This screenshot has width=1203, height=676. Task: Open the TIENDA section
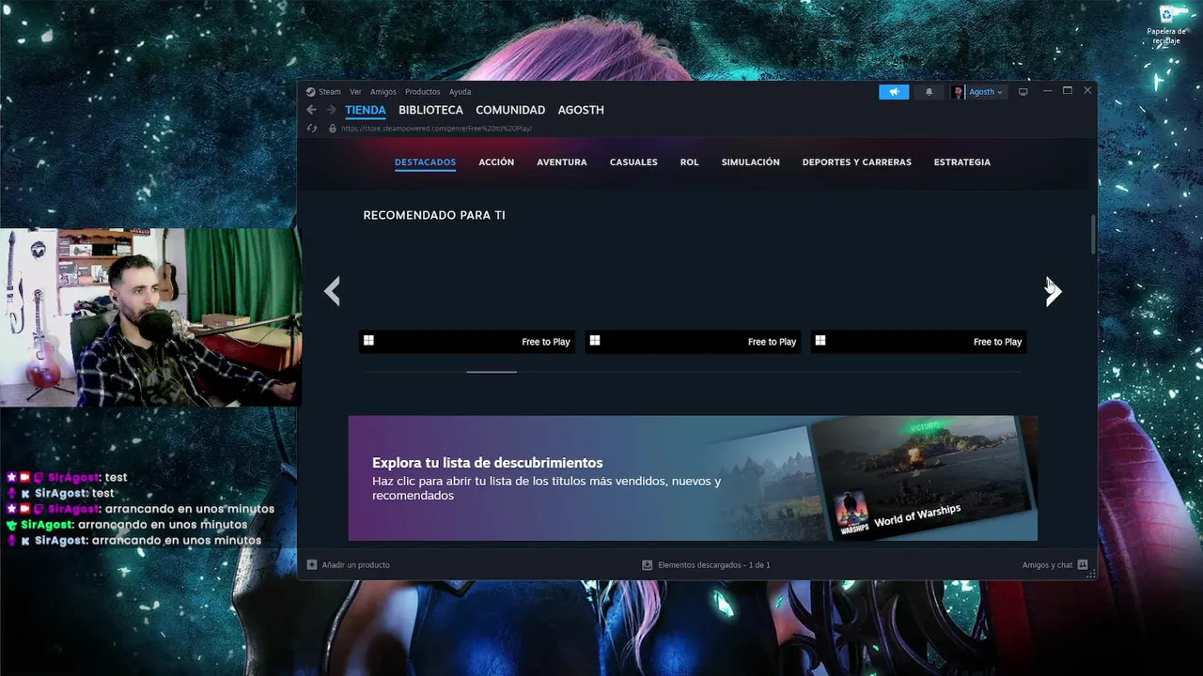(366, 110)
